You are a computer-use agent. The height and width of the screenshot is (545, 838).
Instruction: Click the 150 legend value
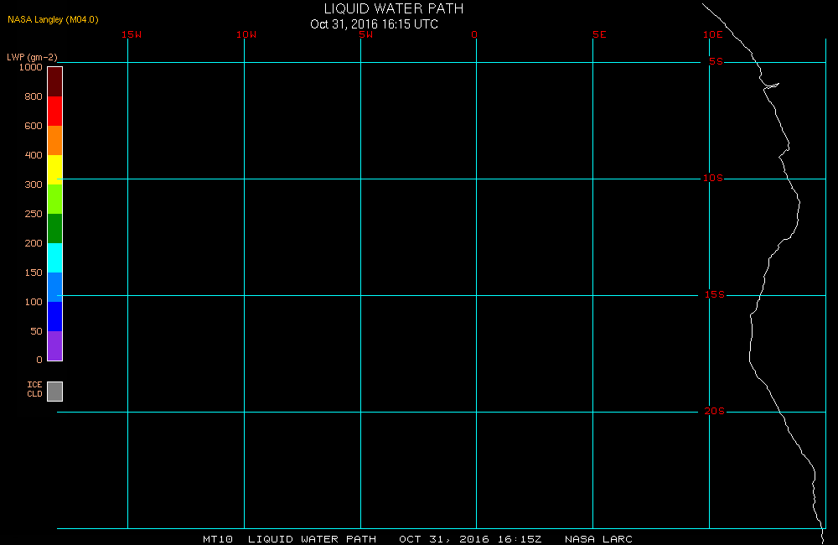pyautogui.click(x=34, y=272)
